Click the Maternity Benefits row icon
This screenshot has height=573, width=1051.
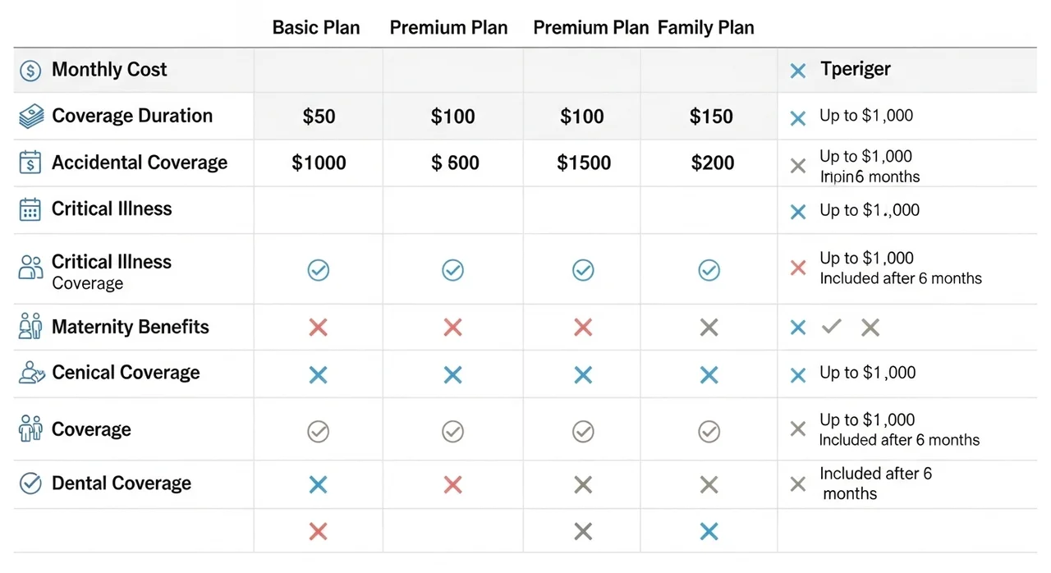tap(30, 327)
